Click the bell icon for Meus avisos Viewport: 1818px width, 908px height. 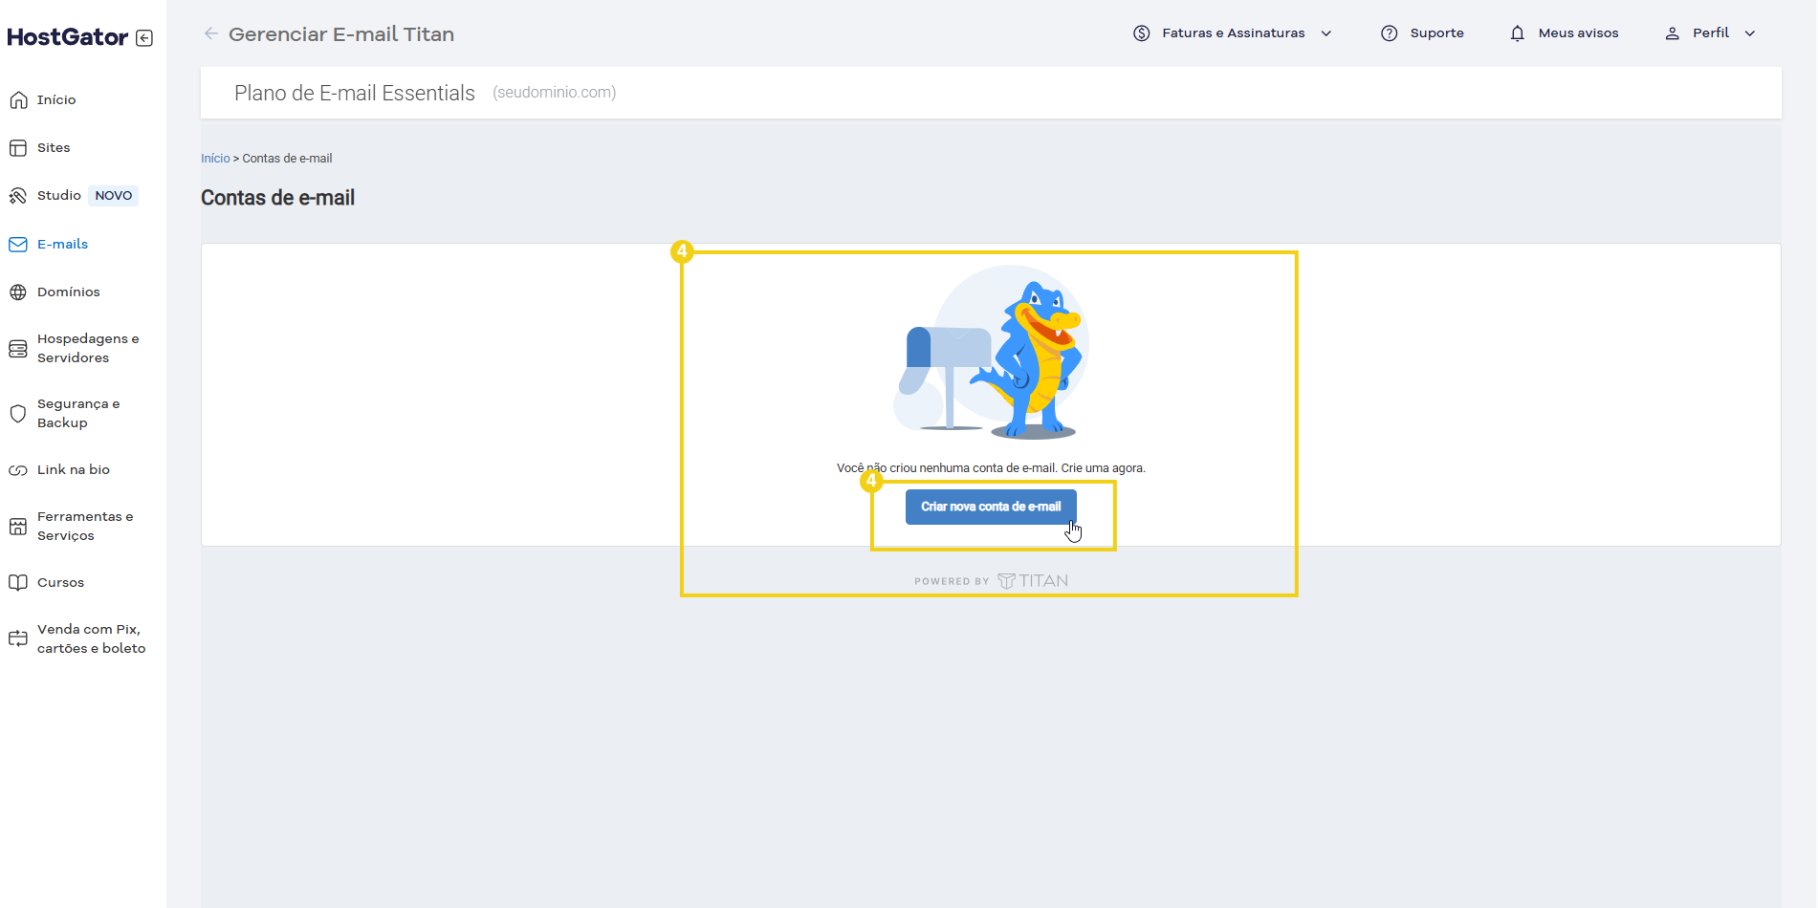tap(1518, 33)
